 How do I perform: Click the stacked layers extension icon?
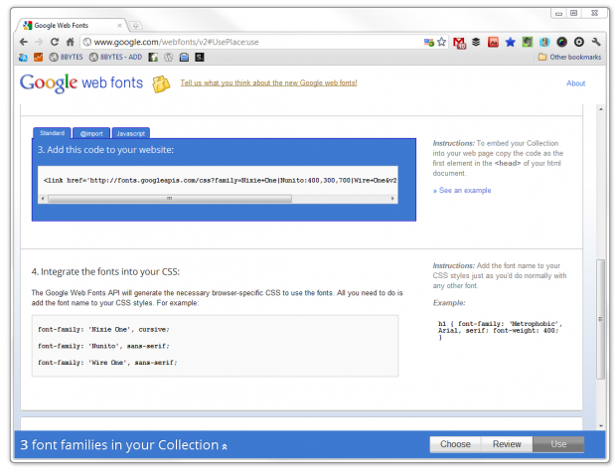point(476,42)
